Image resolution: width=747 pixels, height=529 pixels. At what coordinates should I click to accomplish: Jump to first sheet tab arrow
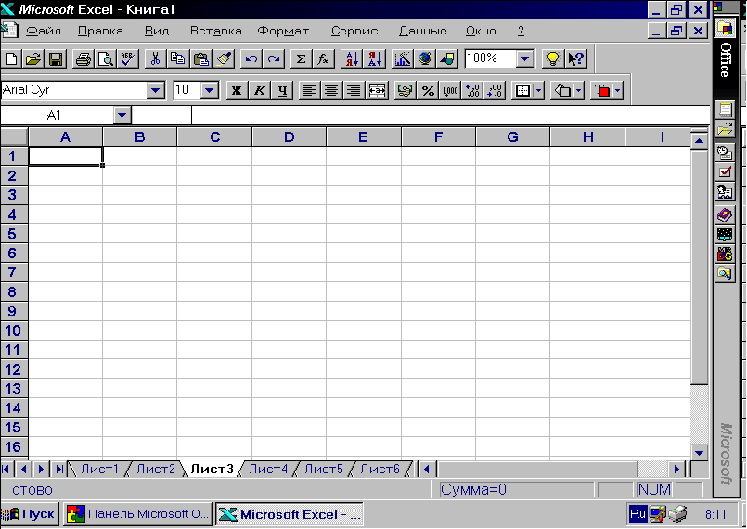point(6,470)
